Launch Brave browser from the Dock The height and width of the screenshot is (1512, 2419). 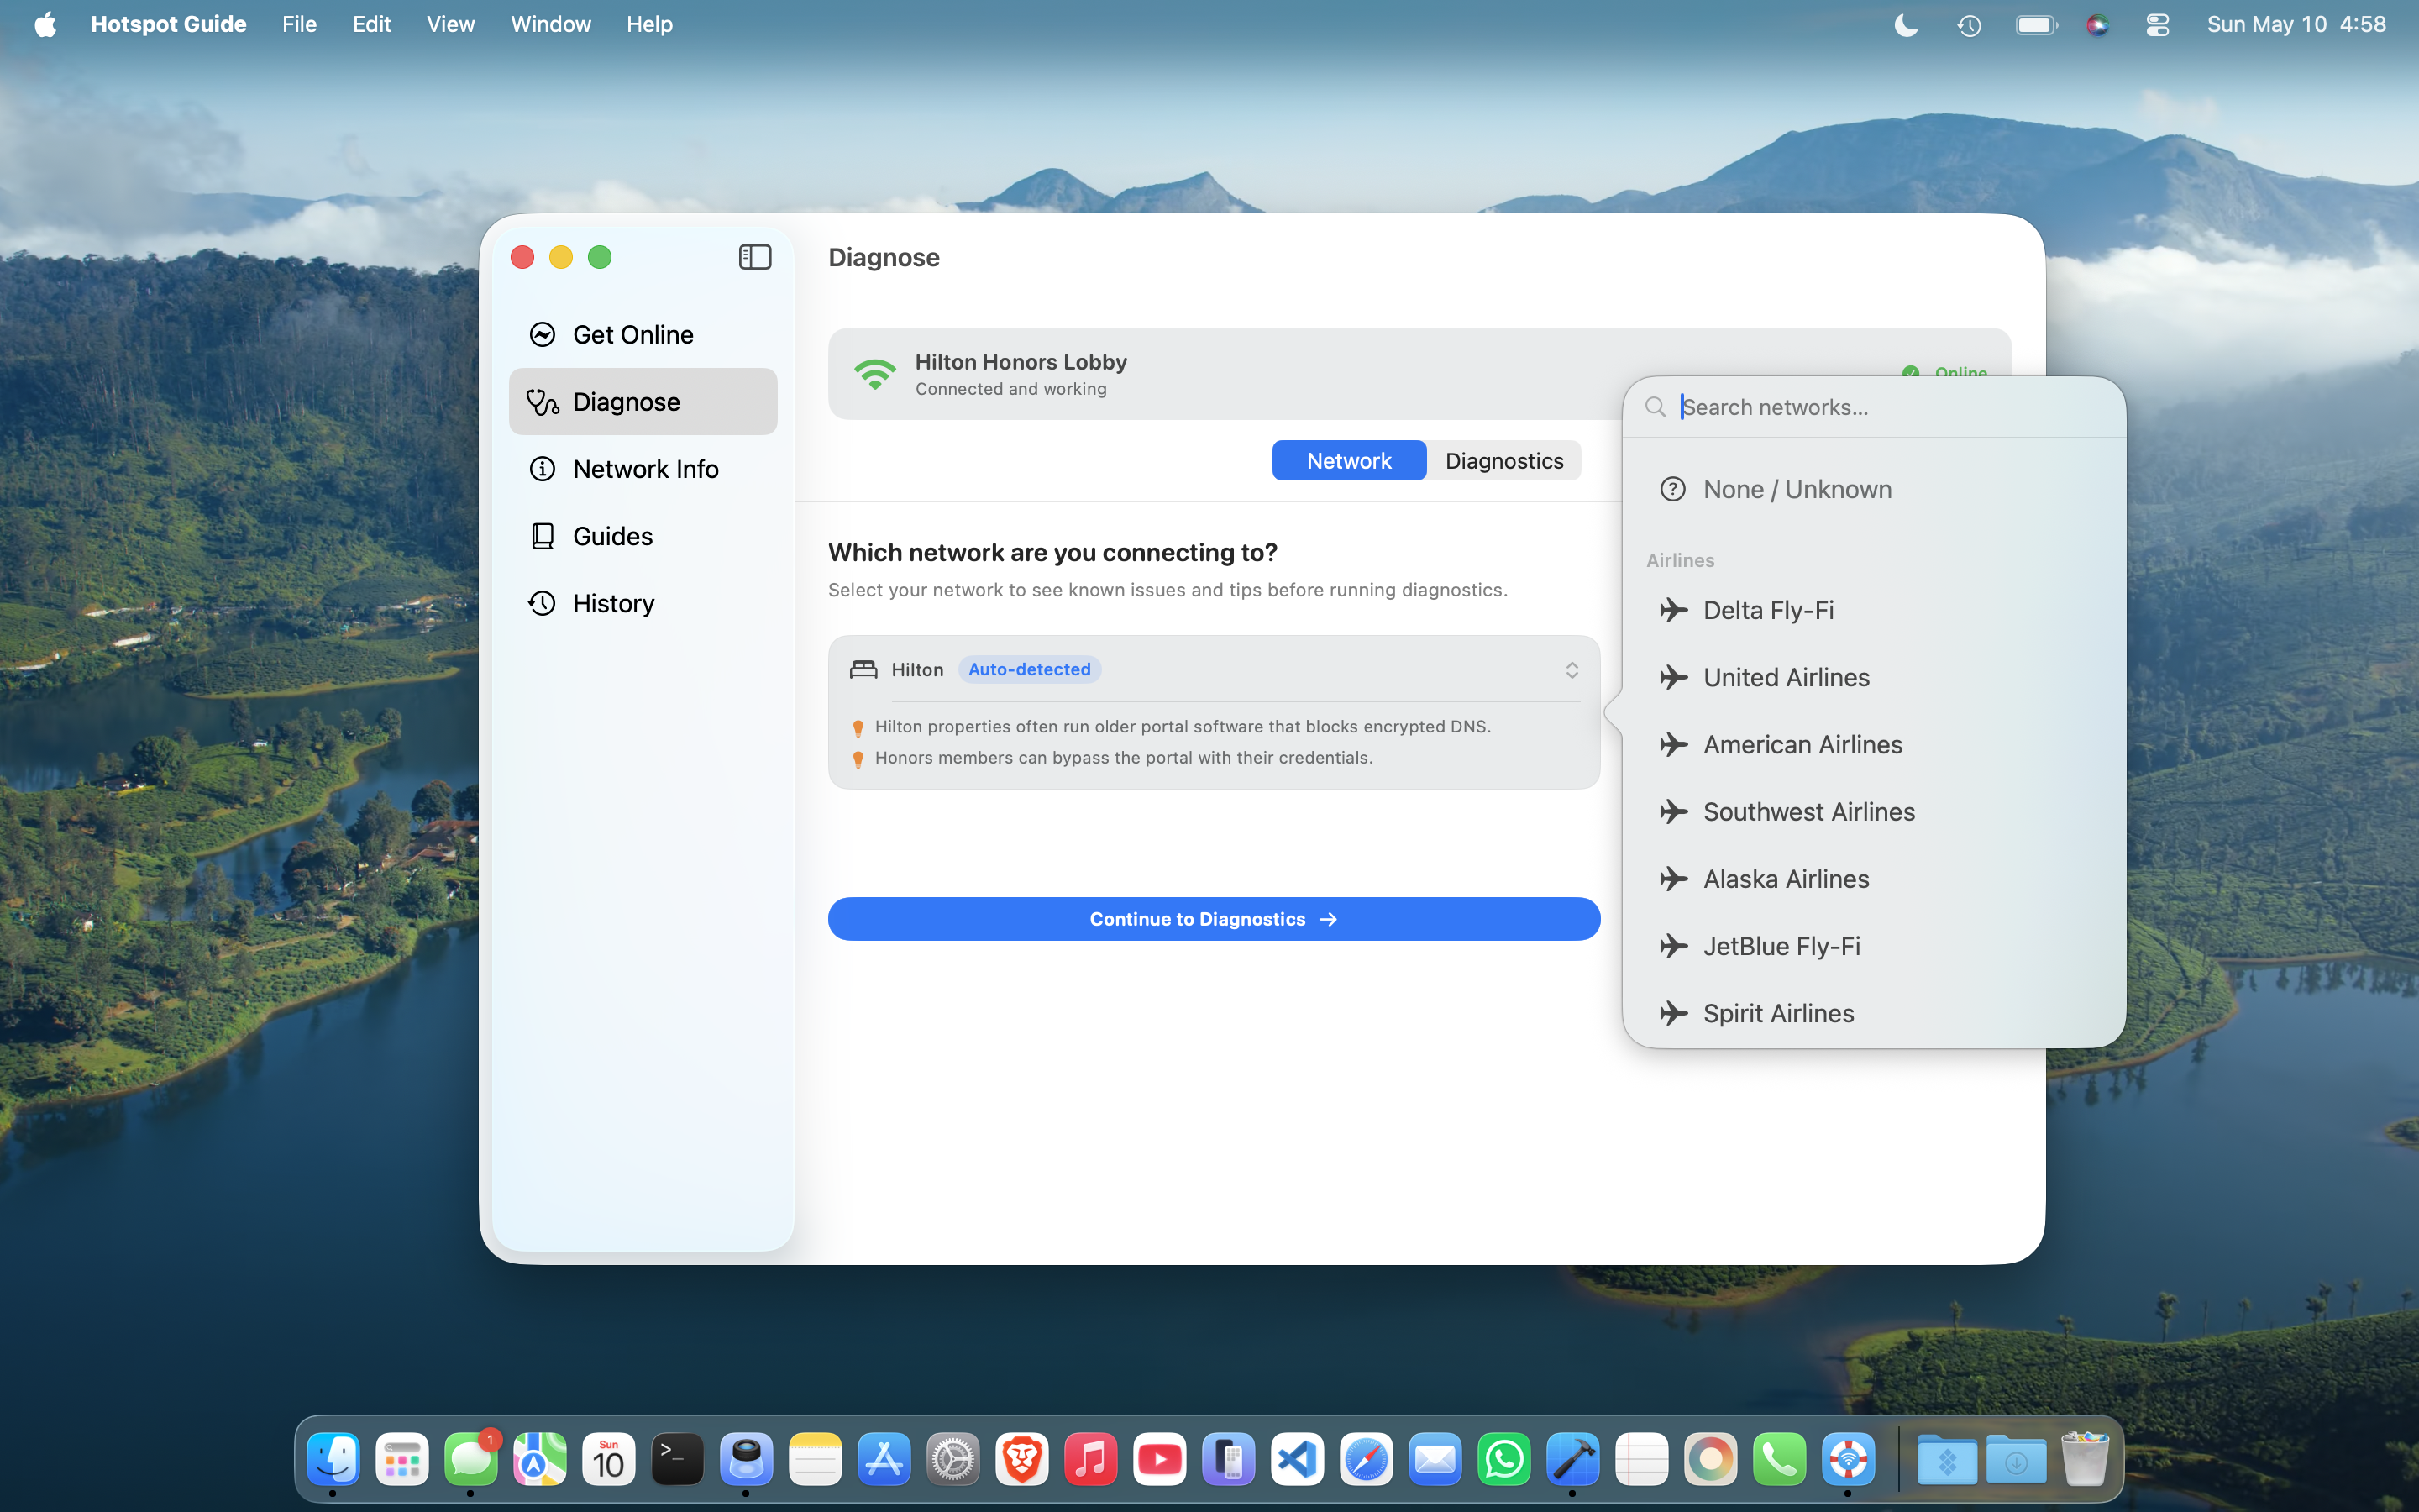1021,1460
